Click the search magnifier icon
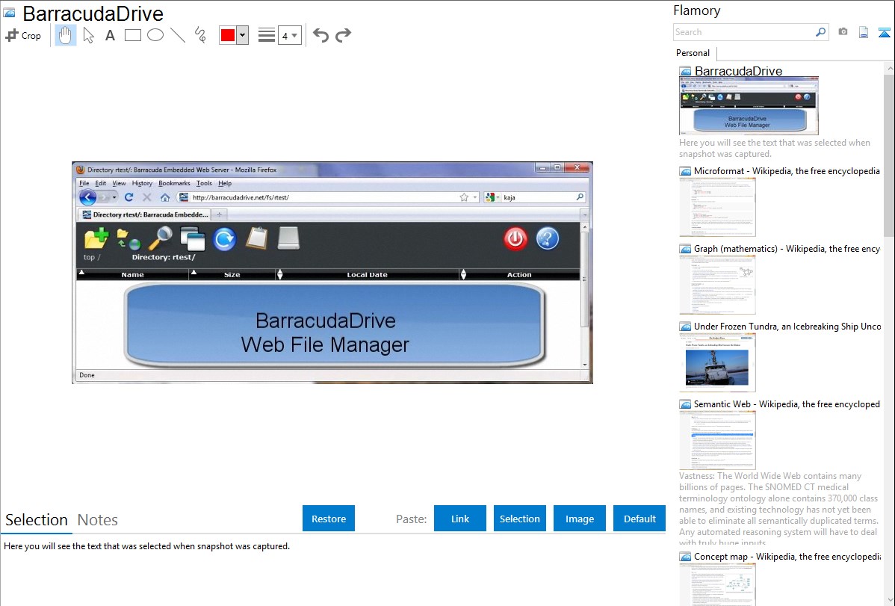The height and width of the screenshot is (606, 895). (821, 32)
